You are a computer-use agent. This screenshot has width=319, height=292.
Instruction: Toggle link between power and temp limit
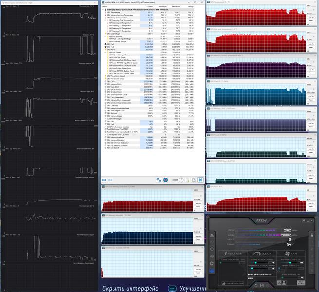pos(279,269)
